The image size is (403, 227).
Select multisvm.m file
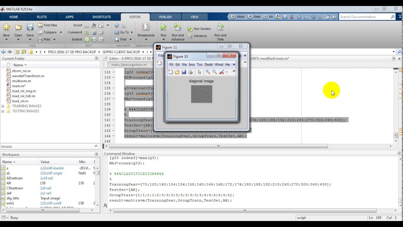point(21,81)
